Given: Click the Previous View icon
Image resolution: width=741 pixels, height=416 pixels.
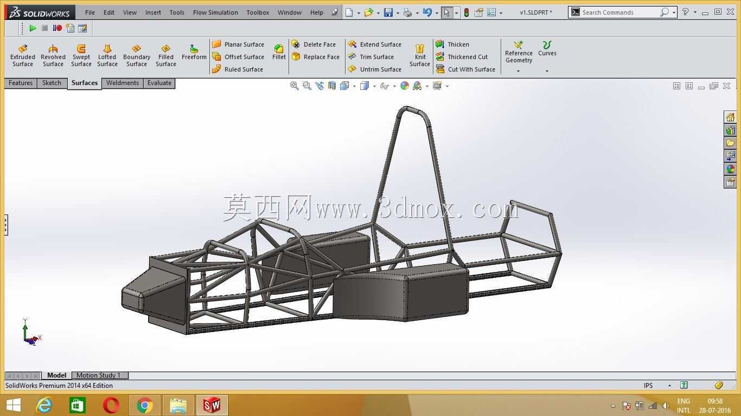Looking at the screenshot, I should [319, 86].
